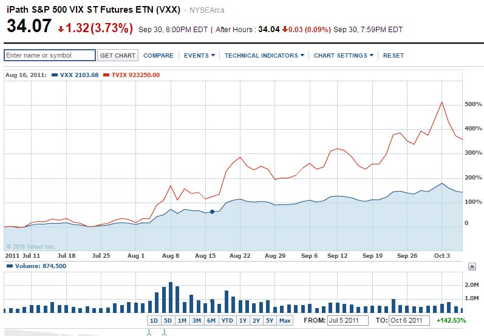Click the FROM date field Jul 5 2011

point(348,320)
